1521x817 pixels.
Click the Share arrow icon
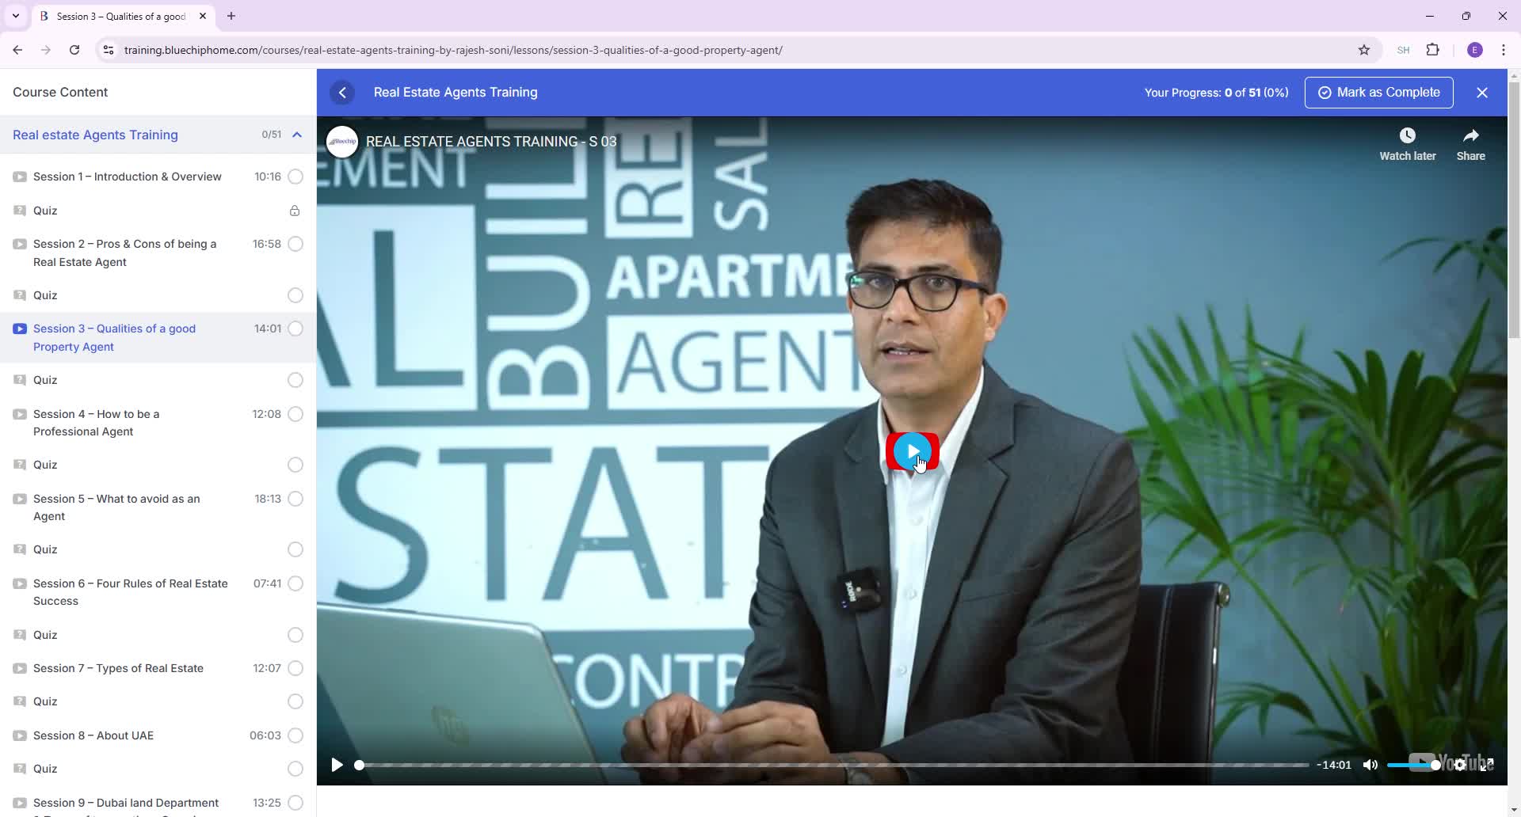click(x=1471, y=135)
